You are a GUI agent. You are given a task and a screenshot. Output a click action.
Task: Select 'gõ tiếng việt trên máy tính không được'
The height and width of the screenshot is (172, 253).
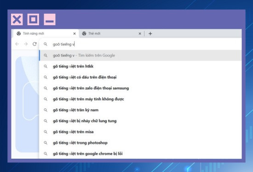(x=140, y=99)
